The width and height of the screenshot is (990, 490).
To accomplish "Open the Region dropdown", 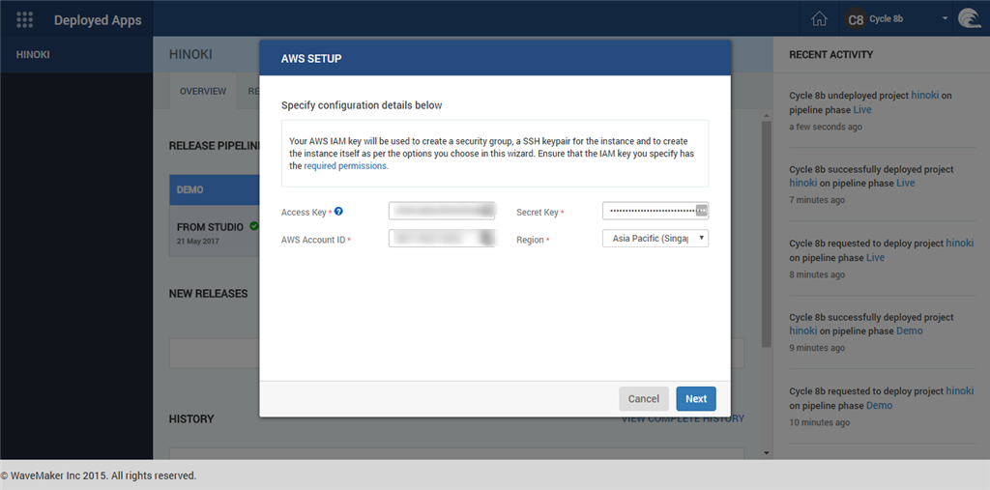I will (x=655, y=239).
